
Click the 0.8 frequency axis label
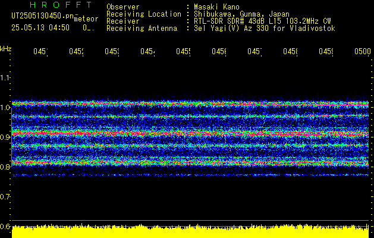[5, 167]
